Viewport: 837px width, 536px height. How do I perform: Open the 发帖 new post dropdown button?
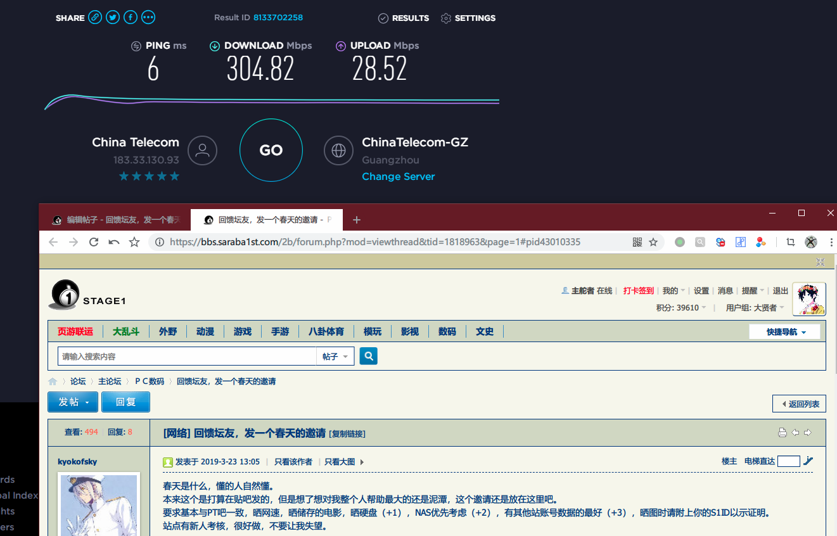(73, 402)
